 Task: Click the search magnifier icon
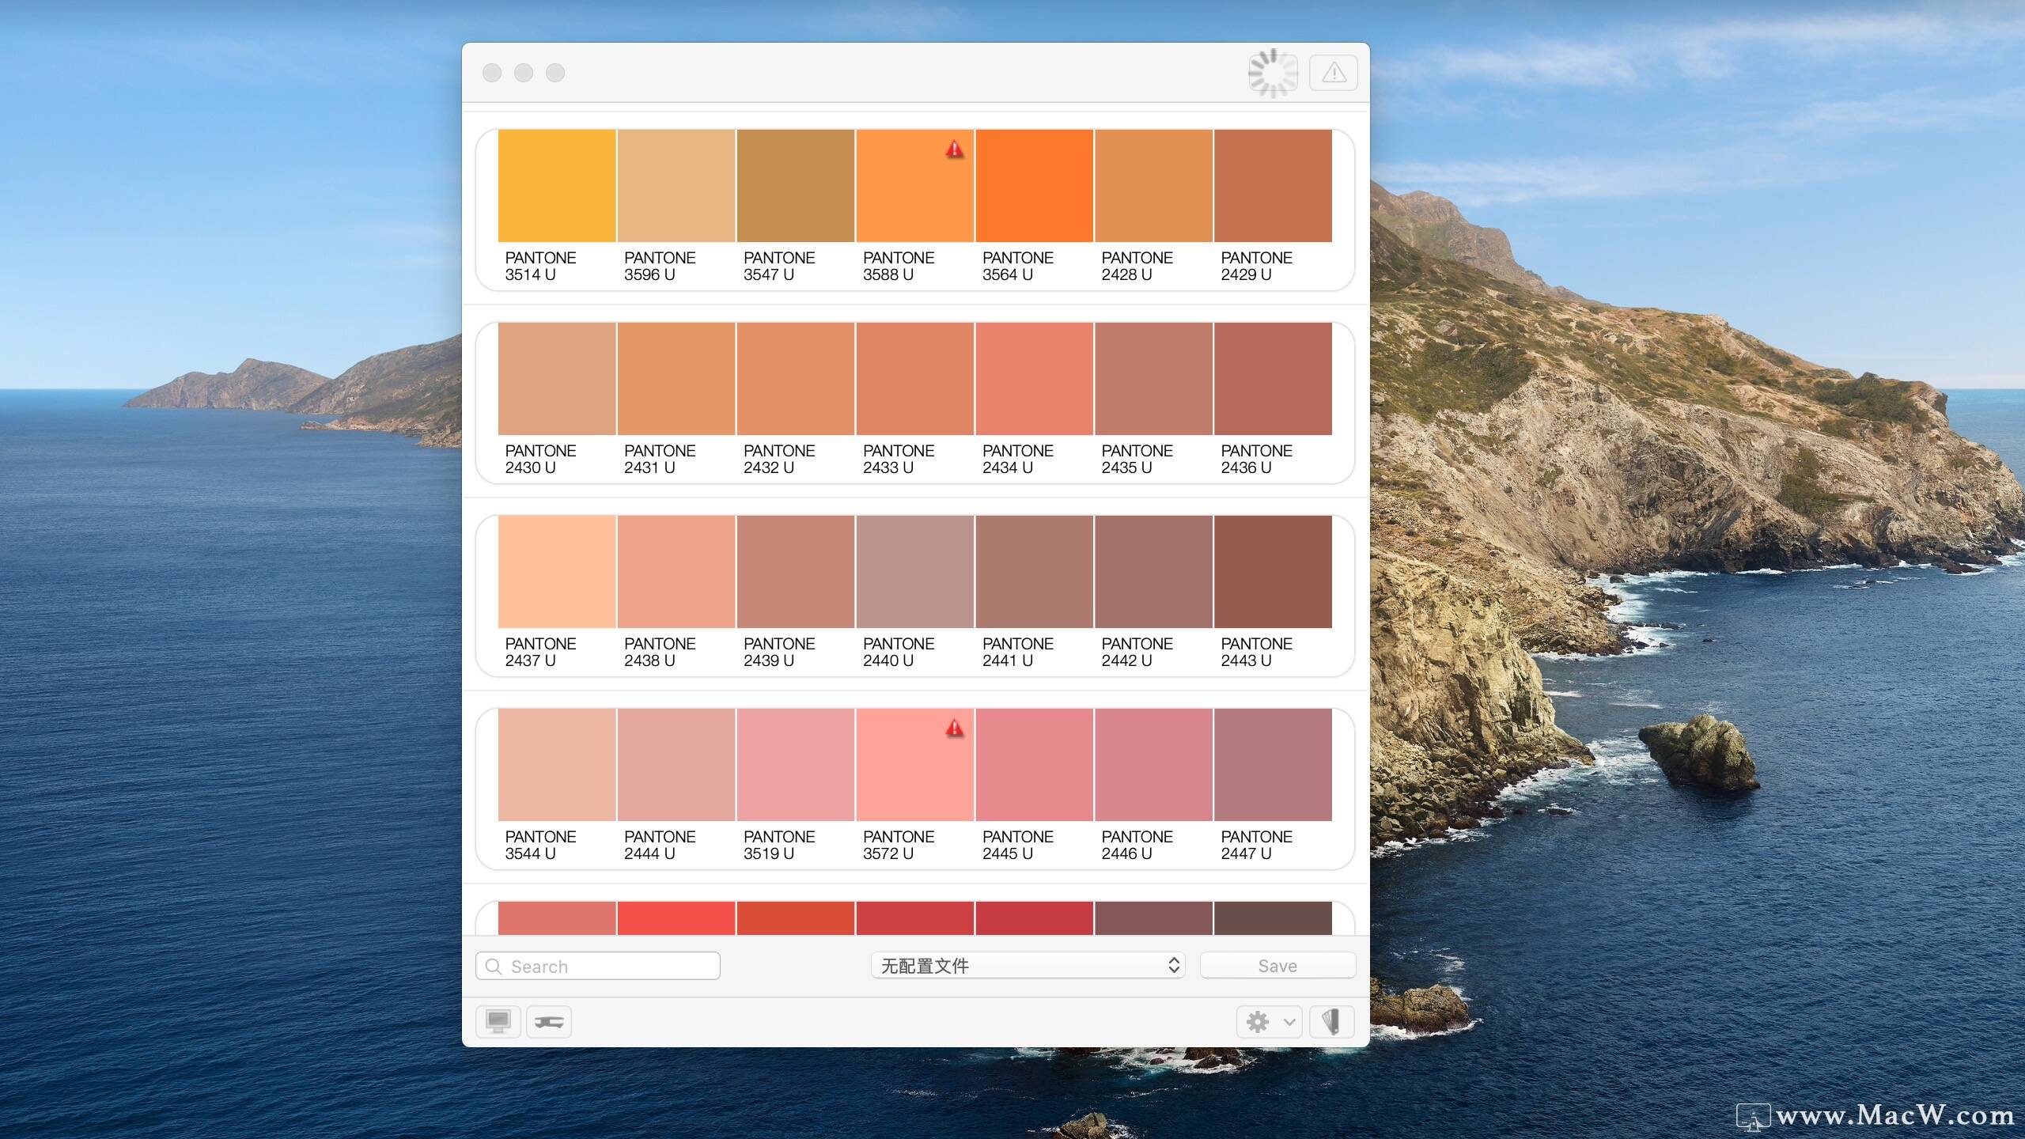click(x=494, y=966)
